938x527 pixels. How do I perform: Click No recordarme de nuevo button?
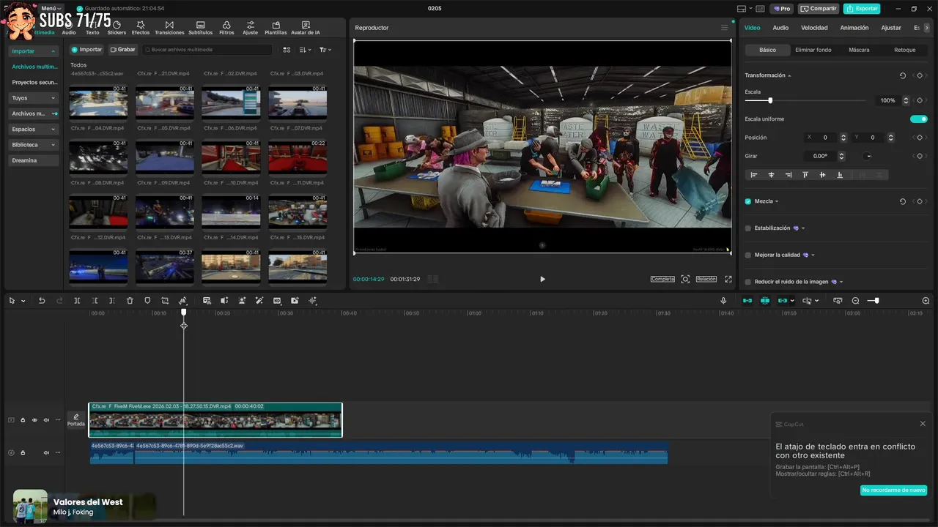[893, 490]
